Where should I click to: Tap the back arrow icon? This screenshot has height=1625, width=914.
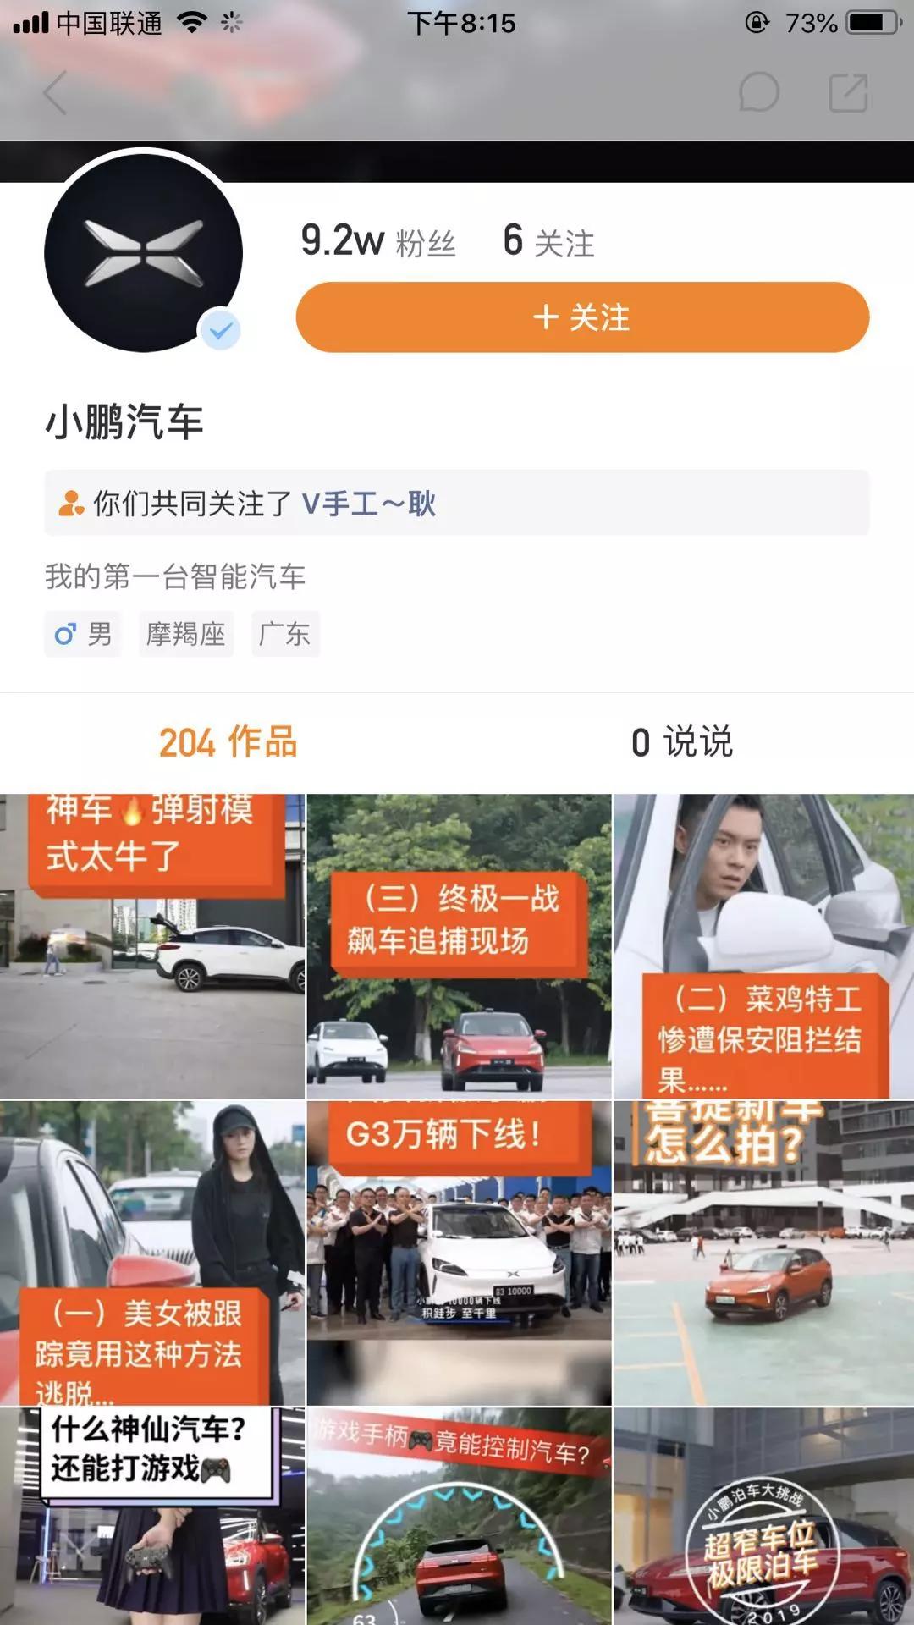click(x=55, y=92)
